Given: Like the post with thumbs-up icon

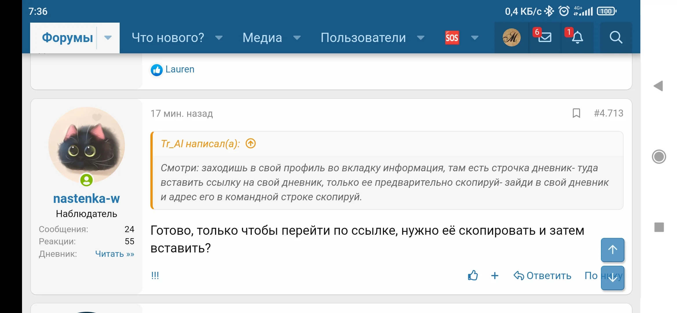Looking at the screenshot, I should (473, 275).
